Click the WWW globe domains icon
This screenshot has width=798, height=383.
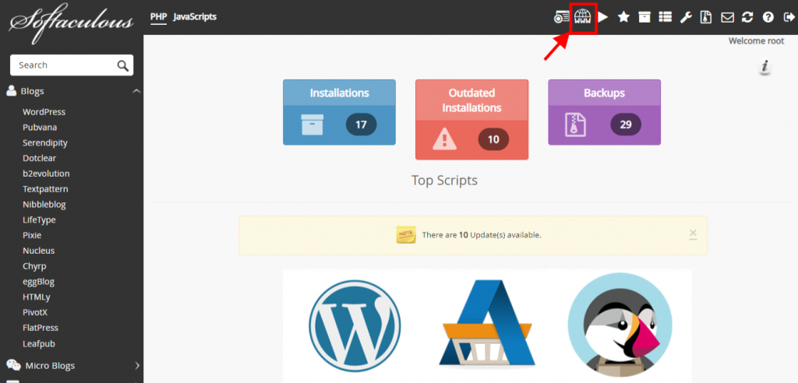pyautogui.click(x=583, y=17)
